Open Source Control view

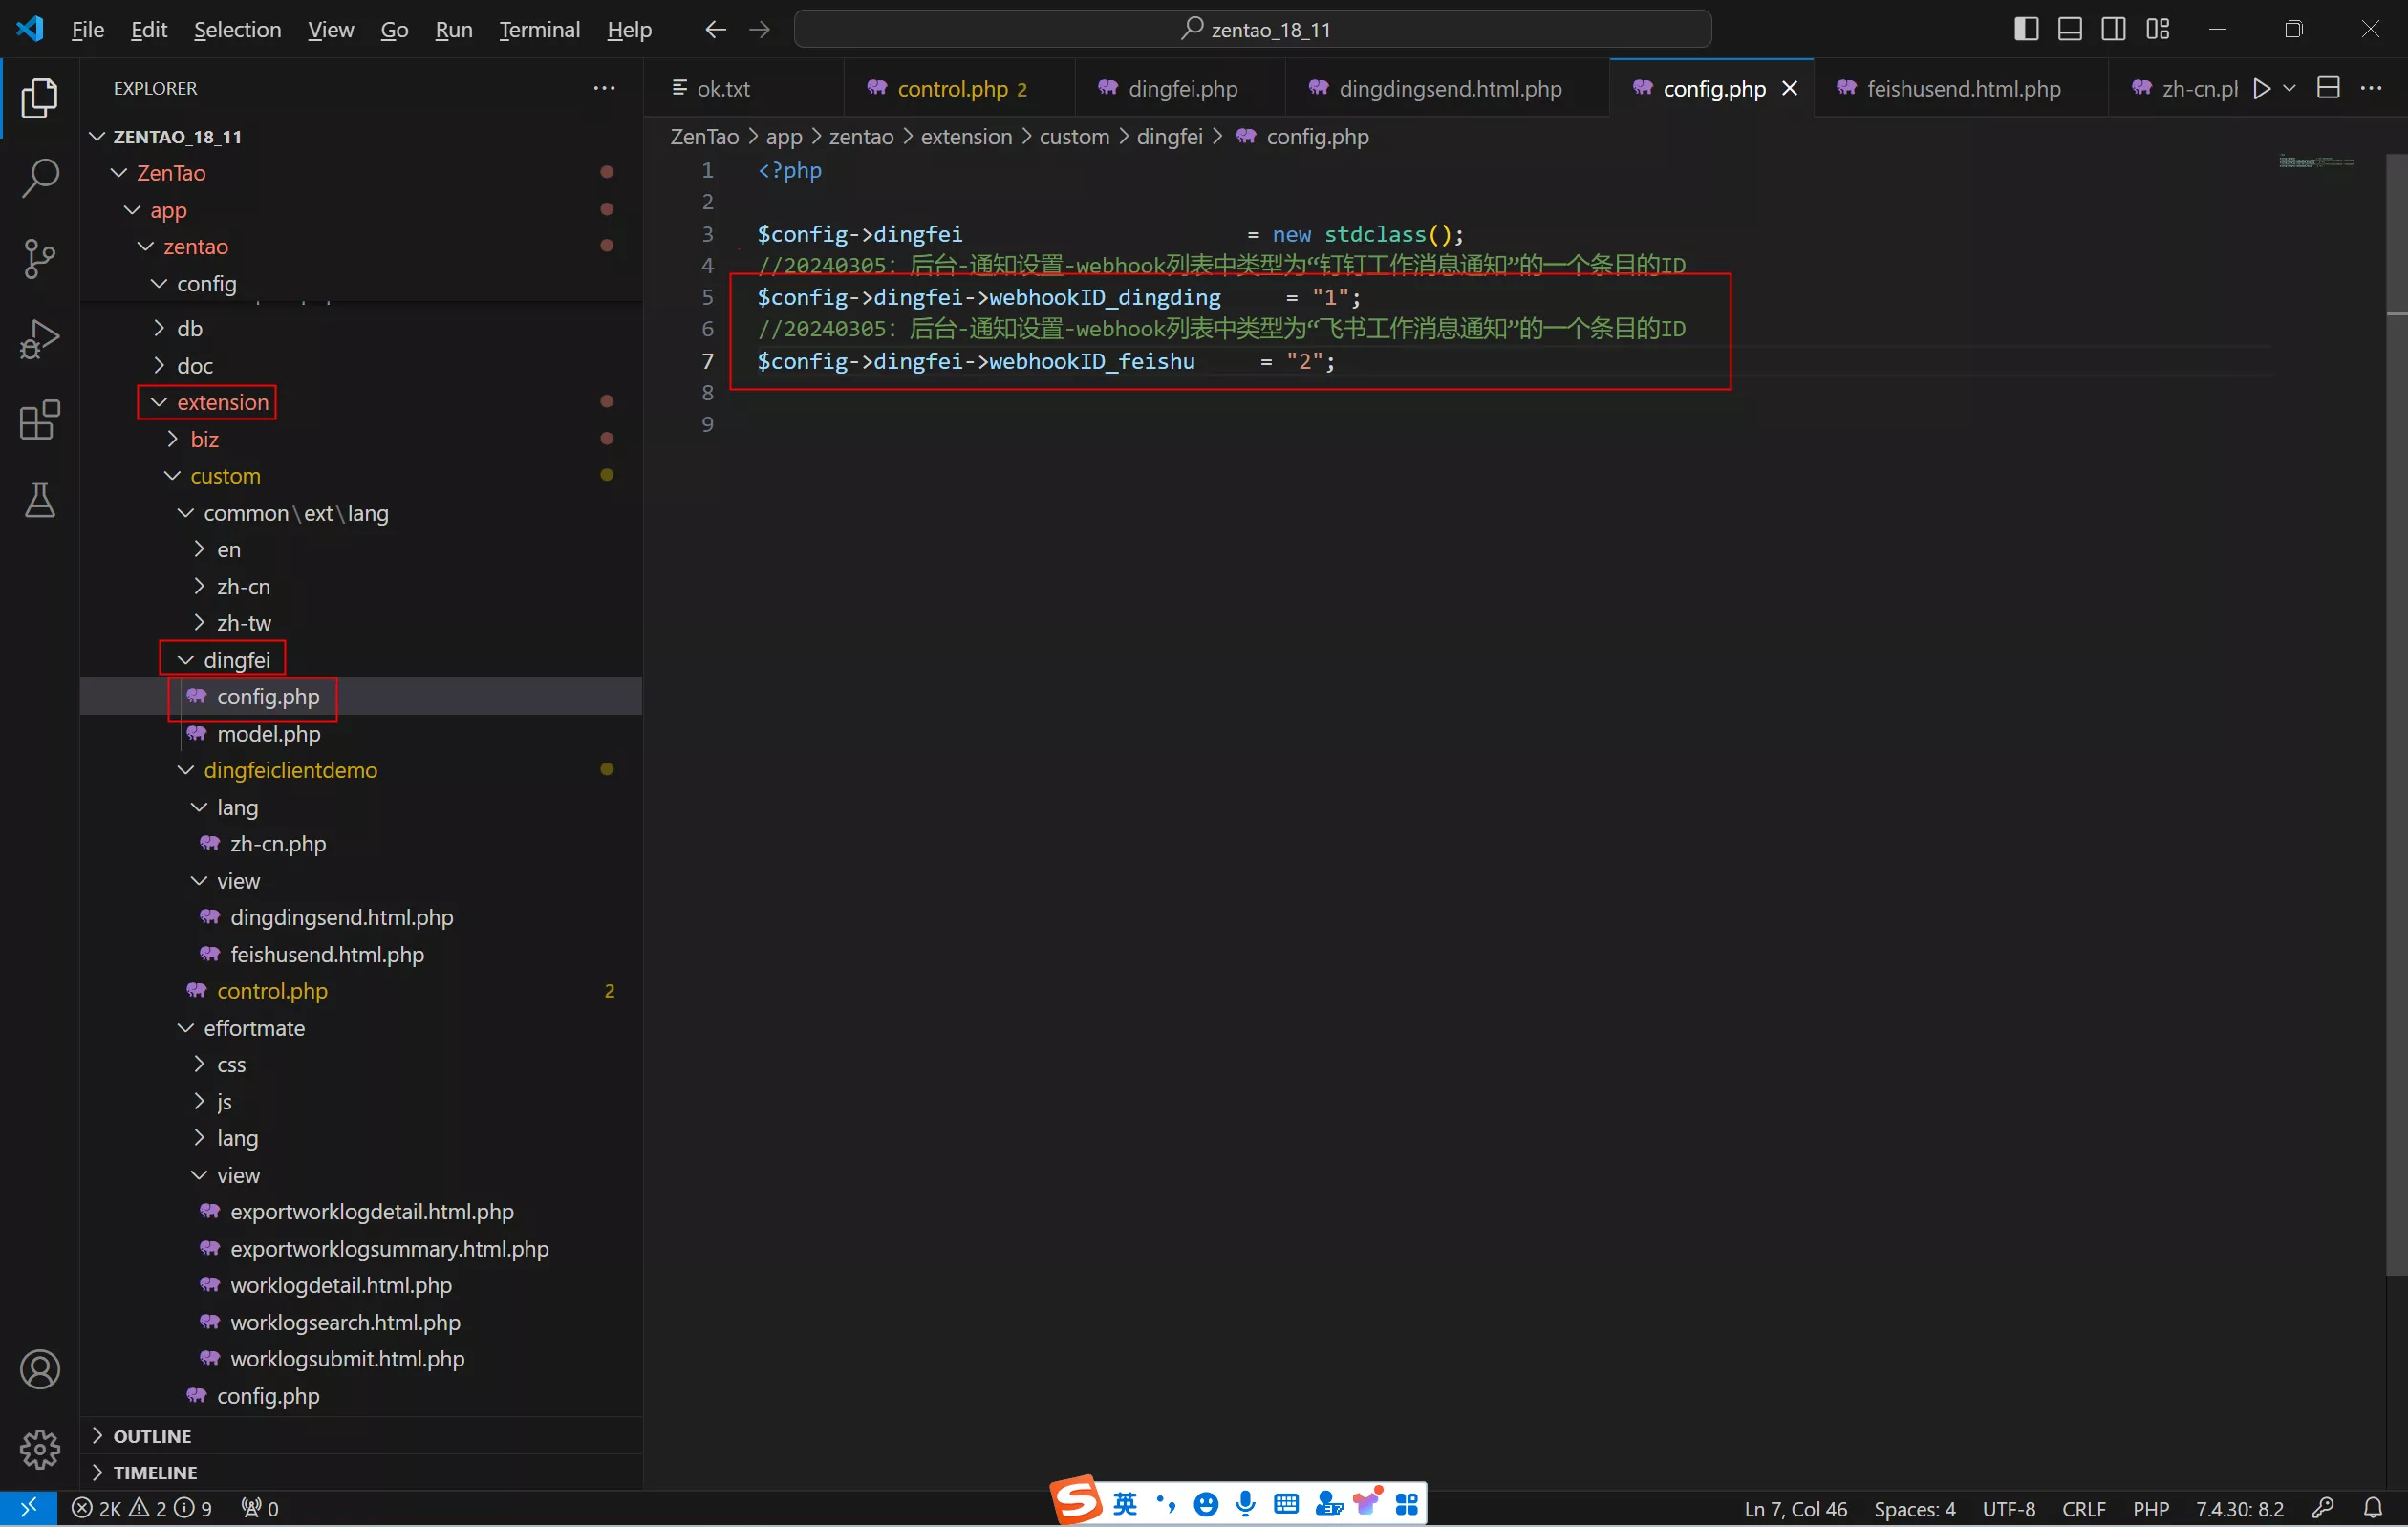(x=39, y=258)
